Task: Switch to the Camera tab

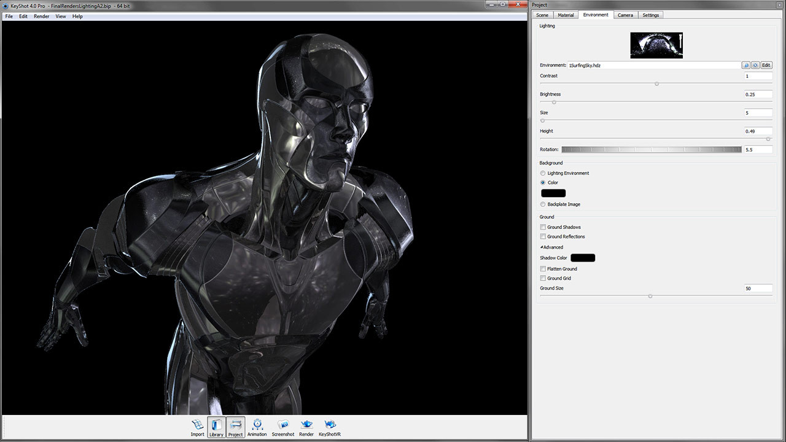Action: 625,15
